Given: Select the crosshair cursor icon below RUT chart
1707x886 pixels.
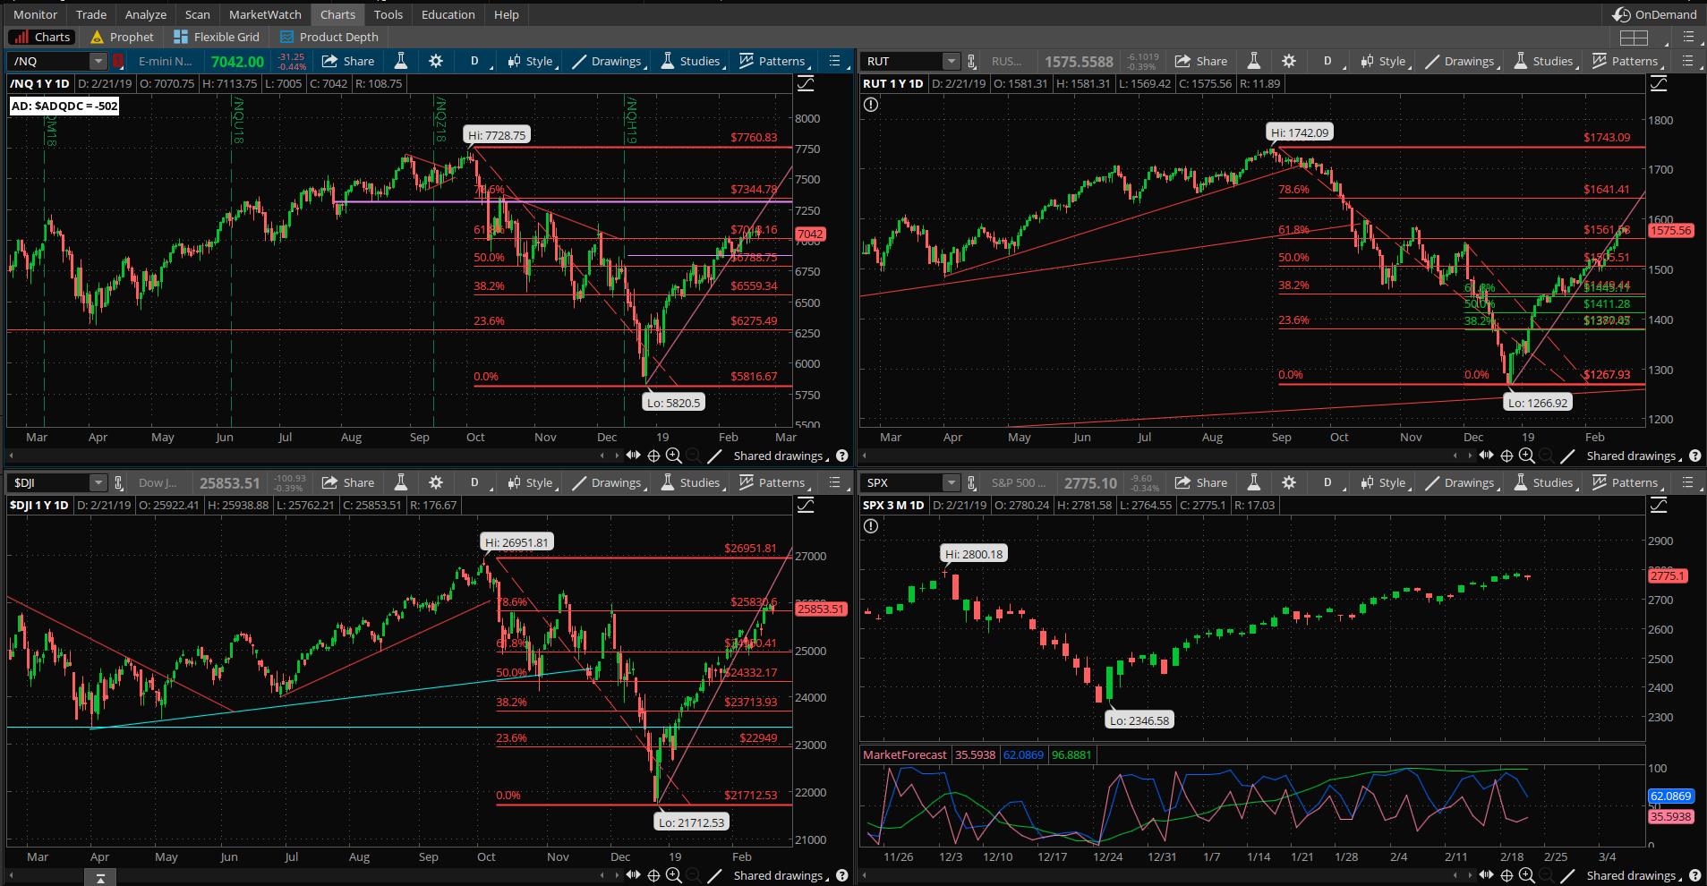Looking at the screenshot, I should (x=1506, y=456).
